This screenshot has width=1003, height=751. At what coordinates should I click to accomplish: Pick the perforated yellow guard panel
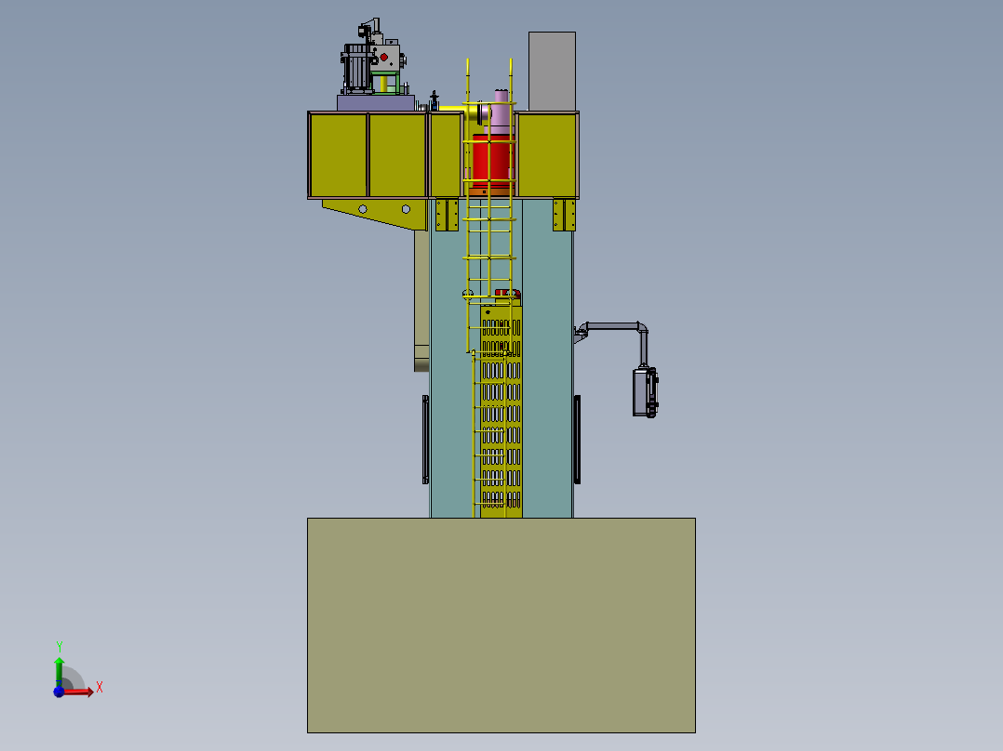(x=501, y=412)
